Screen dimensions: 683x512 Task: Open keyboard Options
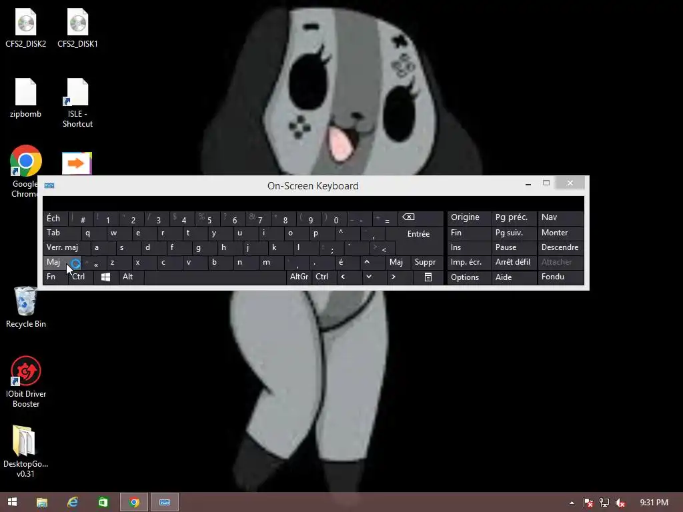pos(469,277)
